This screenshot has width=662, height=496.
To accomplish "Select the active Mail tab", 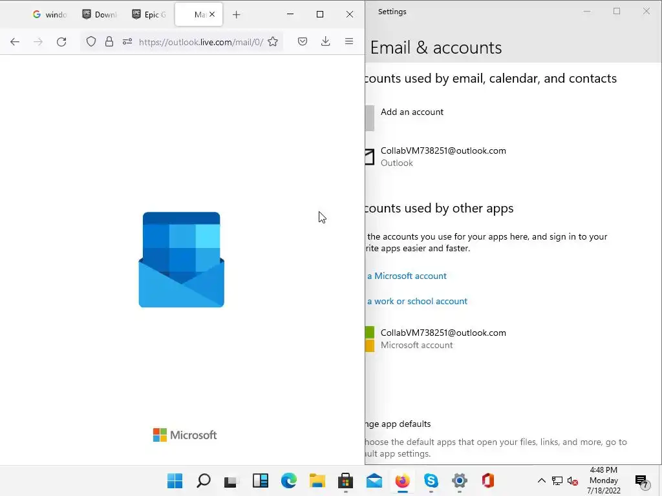I will tap(199, 15).
